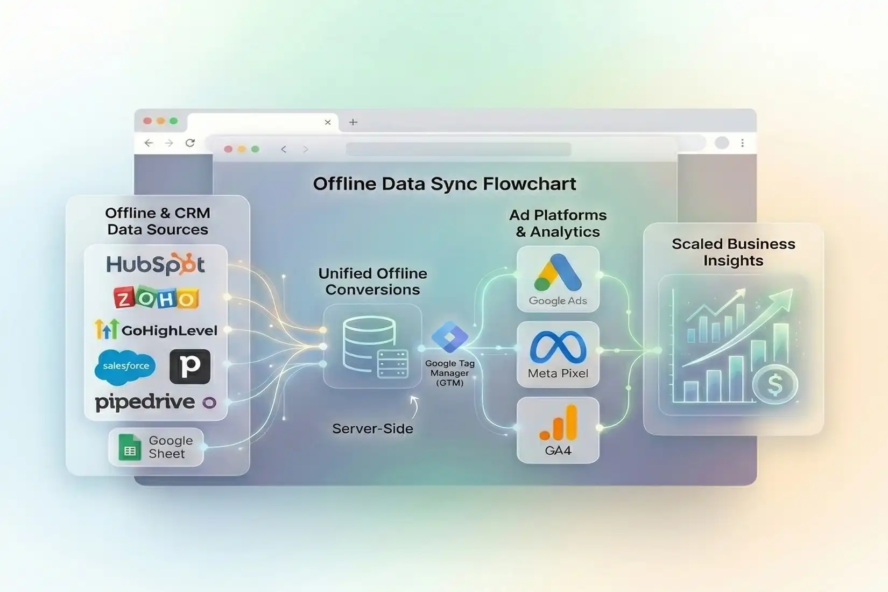Select the Salesforce cloud icon
This screenshot has width=888, height=592.
125,365
